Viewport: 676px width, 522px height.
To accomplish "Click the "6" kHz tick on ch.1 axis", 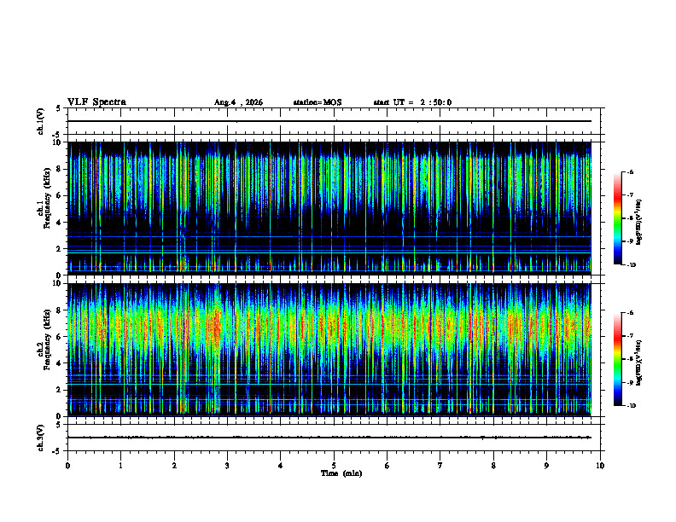I will [x=59, y=195].
